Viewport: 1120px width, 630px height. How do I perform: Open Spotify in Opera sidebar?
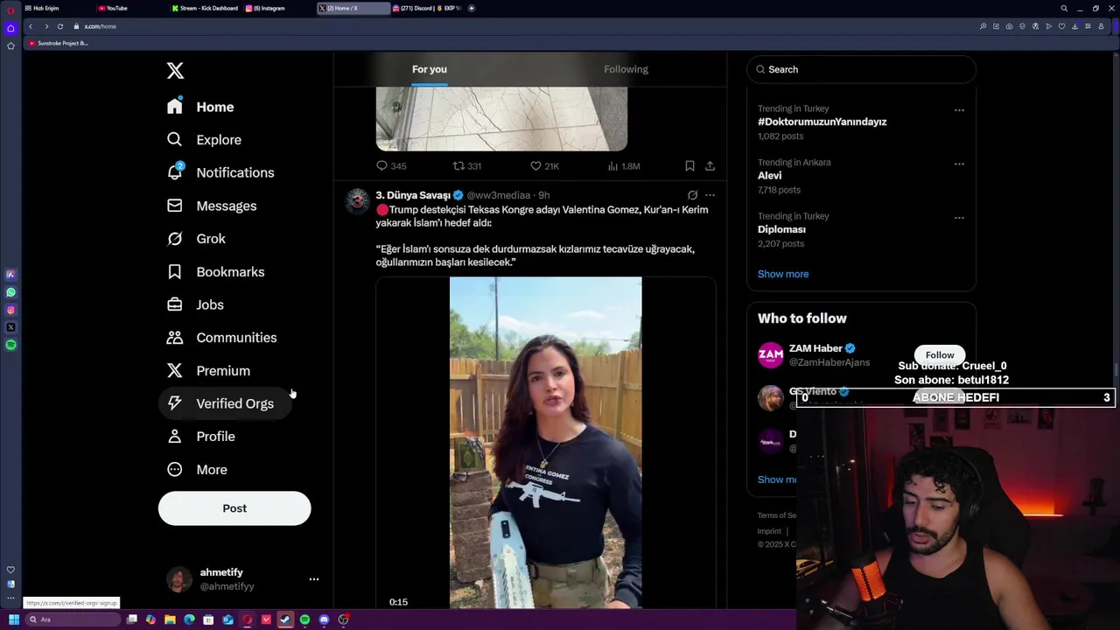click(10, 345)
